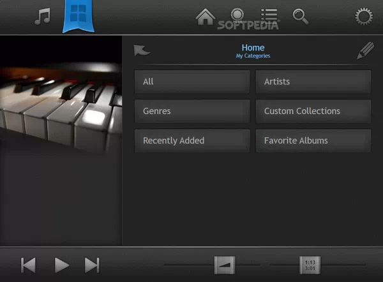Screen dimensions: 383x282
Task: Show Recently Added music
Action: pyautogui.click(x=191, y=140)
